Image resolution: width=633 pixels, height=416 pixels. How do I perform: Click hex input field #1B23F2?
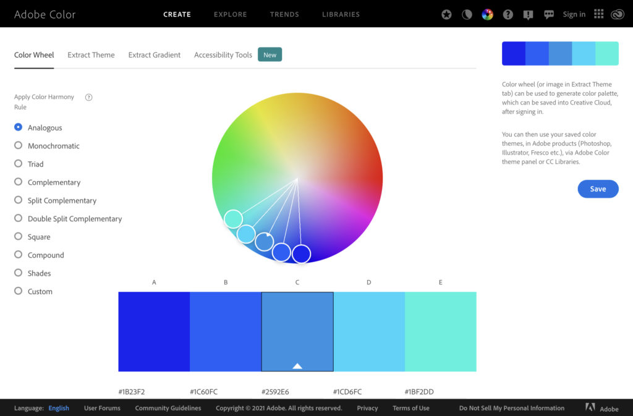click(150, 392)
